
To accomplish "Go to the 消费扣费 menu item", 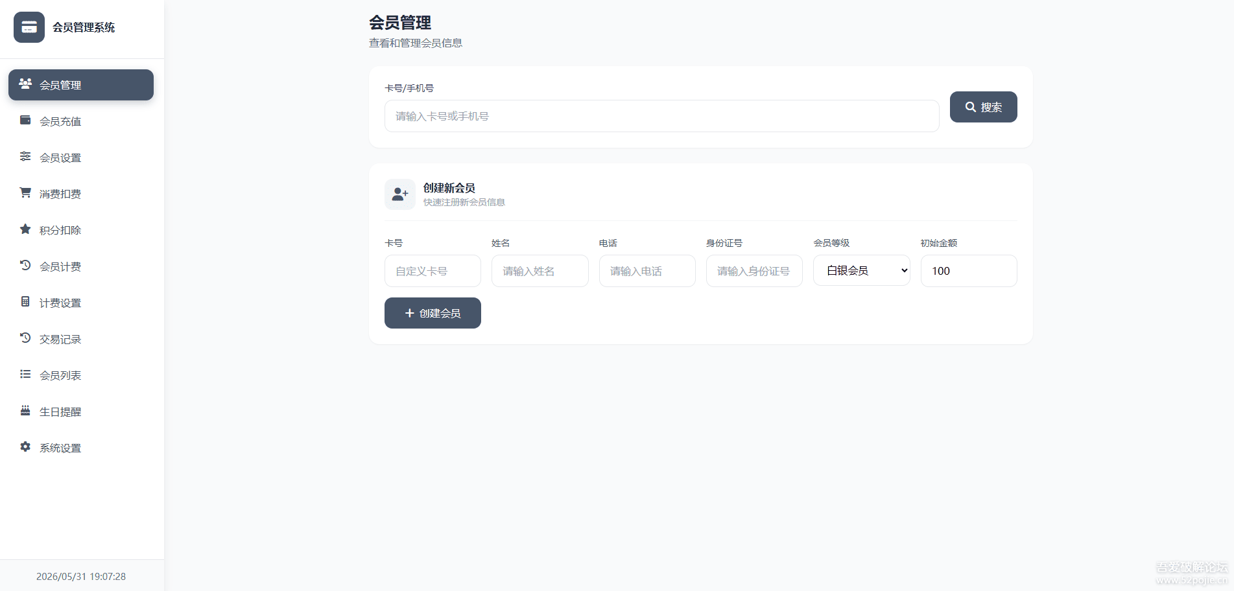I will point(81,194).
